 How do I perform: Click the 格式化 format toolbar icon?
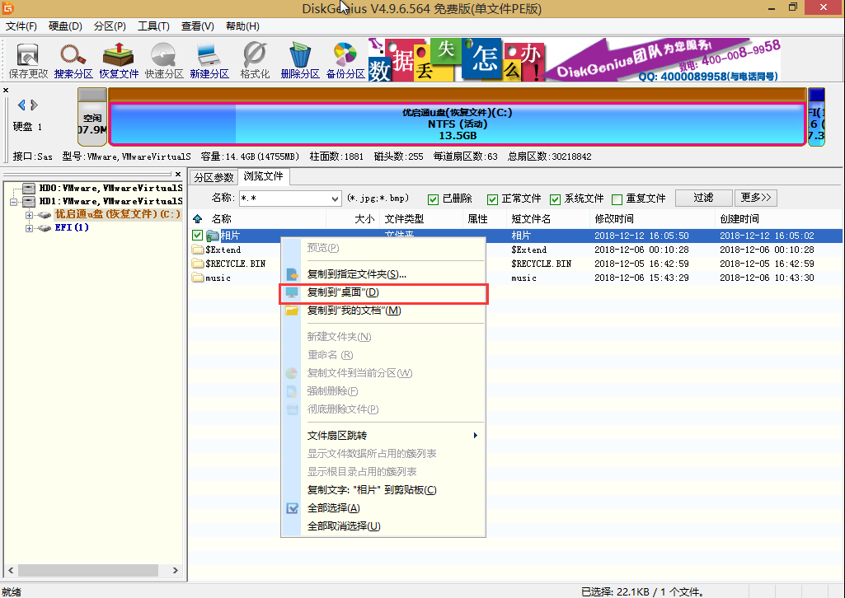pos(255,60)
